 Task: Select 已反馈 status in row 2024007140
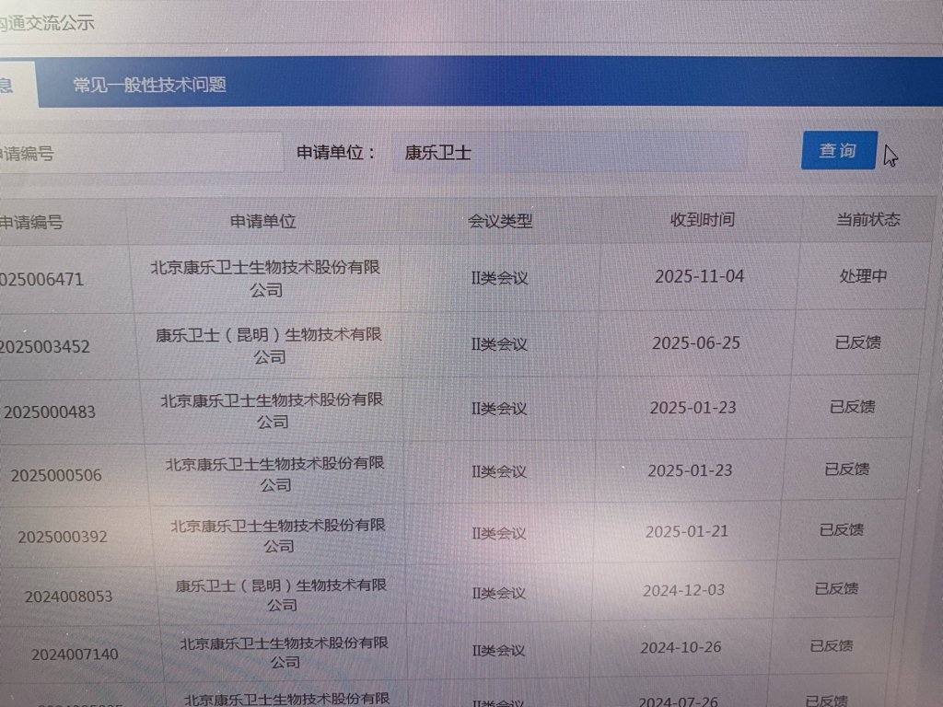(832, 645)
